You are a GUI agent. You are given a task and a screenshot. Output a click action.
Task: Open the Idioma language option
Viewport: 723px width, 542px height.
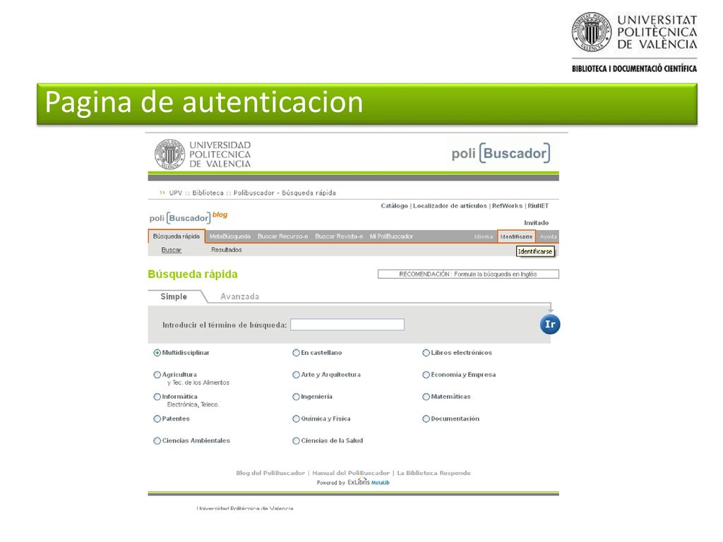(x=483, y=237)
